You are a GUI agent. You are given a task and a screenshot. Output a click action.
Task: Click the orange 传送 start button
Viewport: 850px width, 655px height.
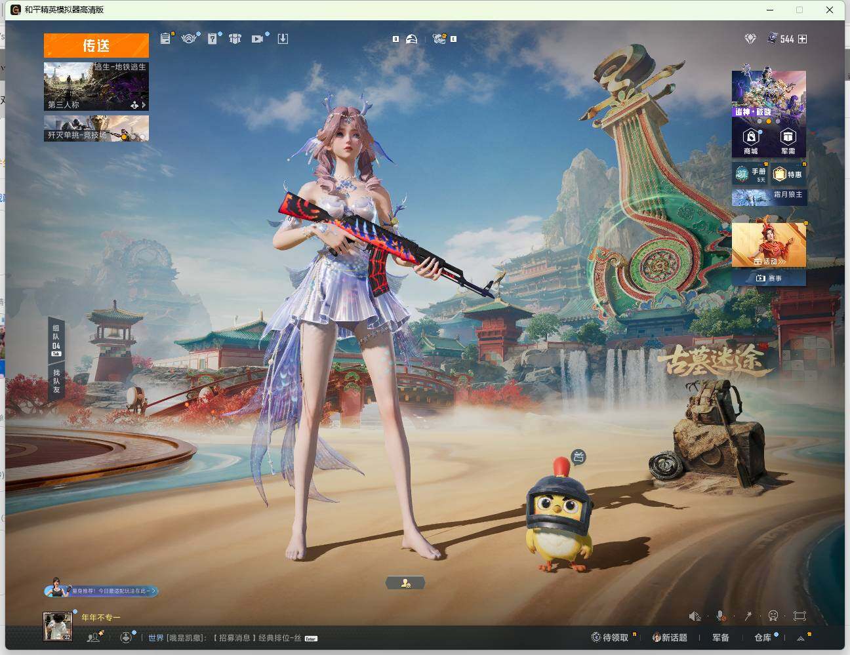point(96,46)
